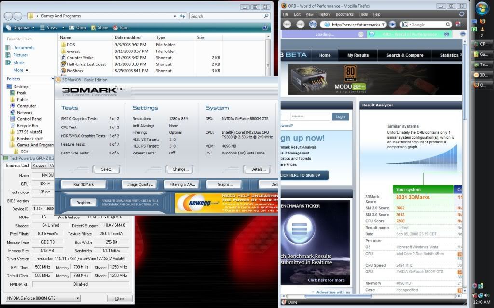Open the search engine selector in Firefox
The image size is (494, 308).
click(406, 24)
